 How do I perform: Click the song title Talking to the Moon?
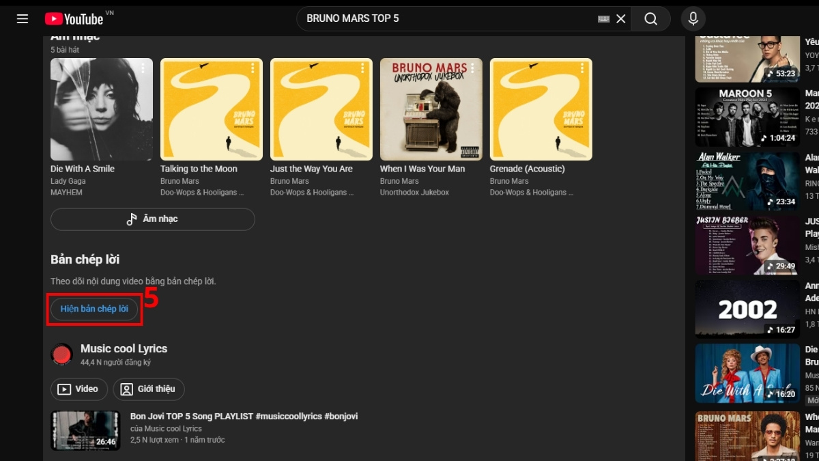[x=199, y=169]
